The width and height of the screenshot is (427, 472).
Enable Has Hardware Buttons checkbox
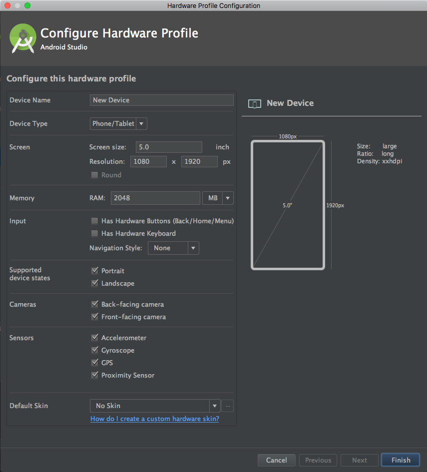click(94, 221)
